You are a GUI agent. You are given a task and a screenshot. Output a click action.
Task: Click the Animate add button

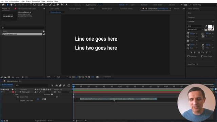(x=52, y=95)
